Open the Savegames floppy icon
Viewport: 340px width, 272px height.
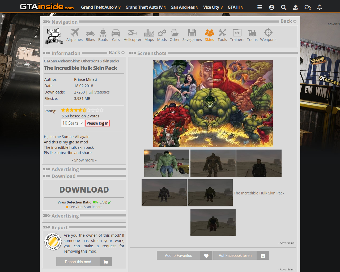point(192,33)
